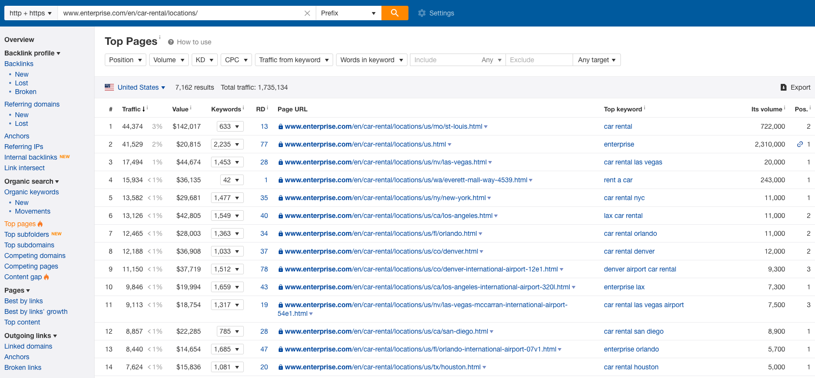Collapse the Backlink profile sidebar section
815x378 pixels.
coord(32,53)
